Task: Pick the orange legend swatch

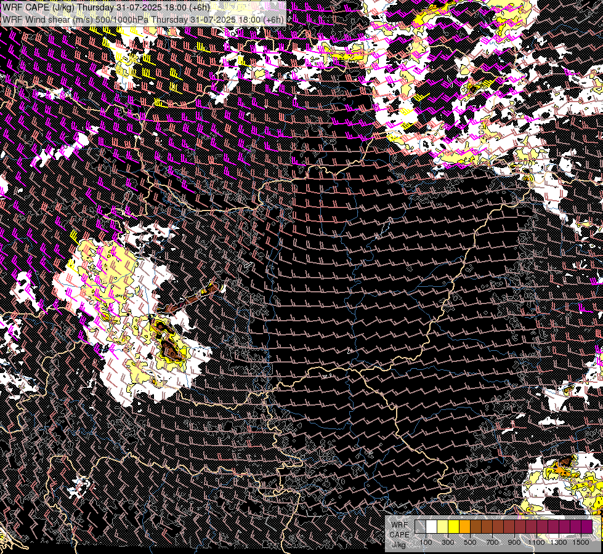Action: [464, 526]
